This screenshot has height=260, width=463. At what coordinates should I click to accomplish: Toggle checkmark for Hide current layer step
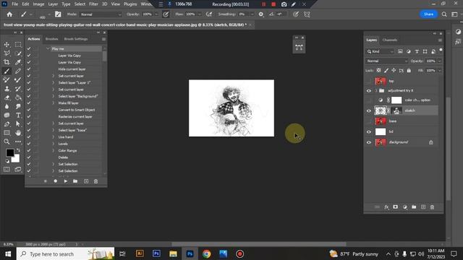(x=29, y=69)
